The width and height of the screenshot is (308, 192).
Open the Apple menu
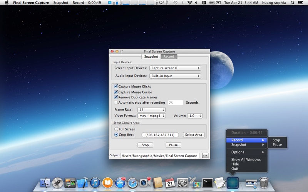(x=7, y=3)
